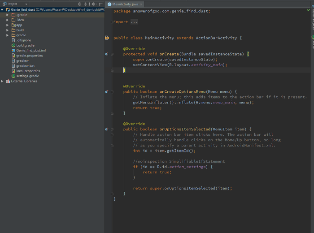Open the Project view dropdown
314x233 pixels.
[x=26, y=4]
